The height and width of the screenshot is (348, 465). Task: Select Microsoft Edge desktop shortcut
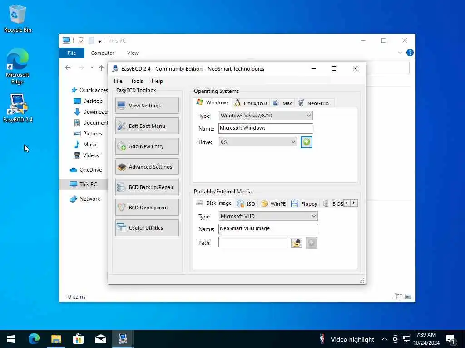(x=18, y=67)
